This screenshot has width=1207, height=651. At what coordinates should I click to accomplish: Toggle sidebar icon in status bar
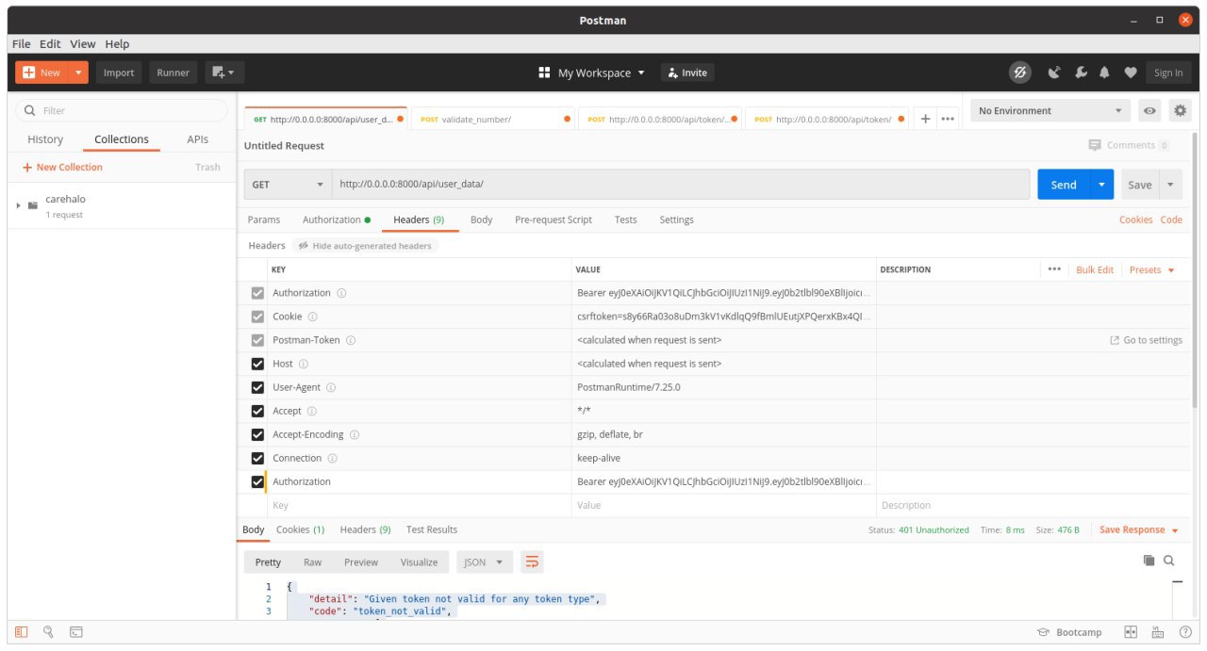21,632
